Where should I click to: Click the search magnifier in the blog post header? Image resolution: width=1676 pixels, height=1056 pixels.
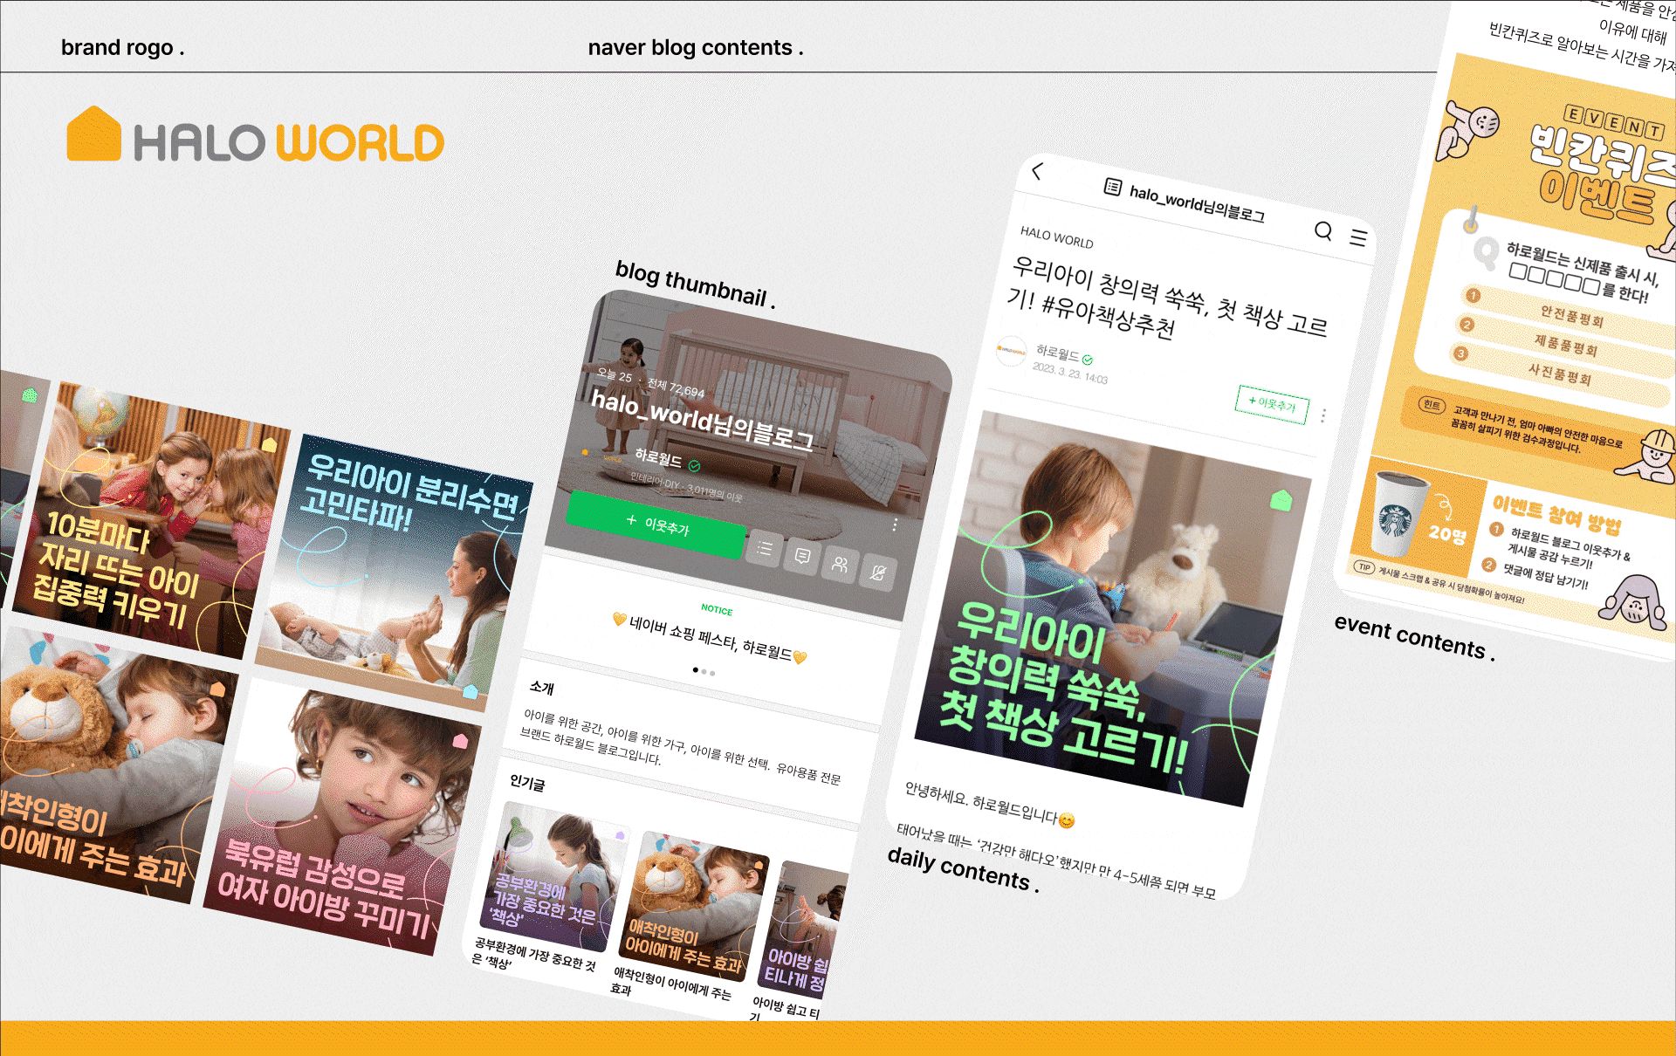(1323, 230)
